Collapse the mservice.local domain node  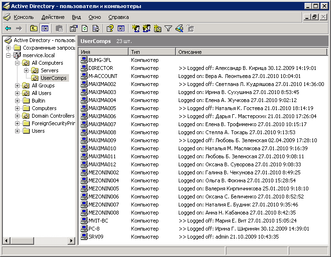pyautogui.click(x=9, y=55)
